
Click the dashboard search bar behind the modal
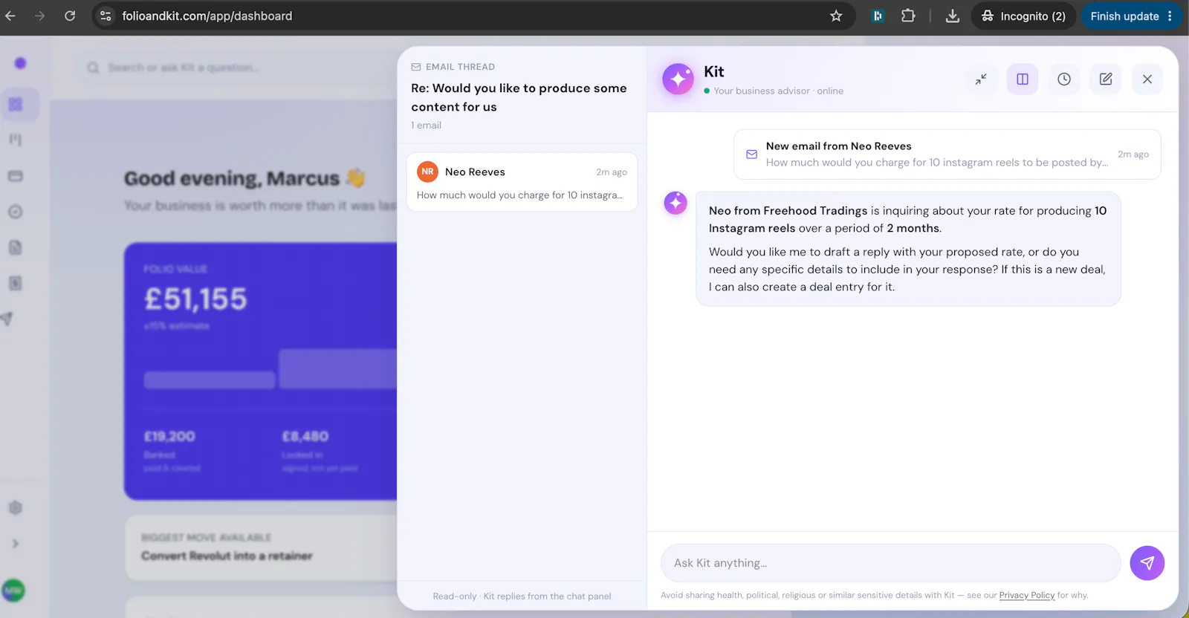tap(238, 68)
